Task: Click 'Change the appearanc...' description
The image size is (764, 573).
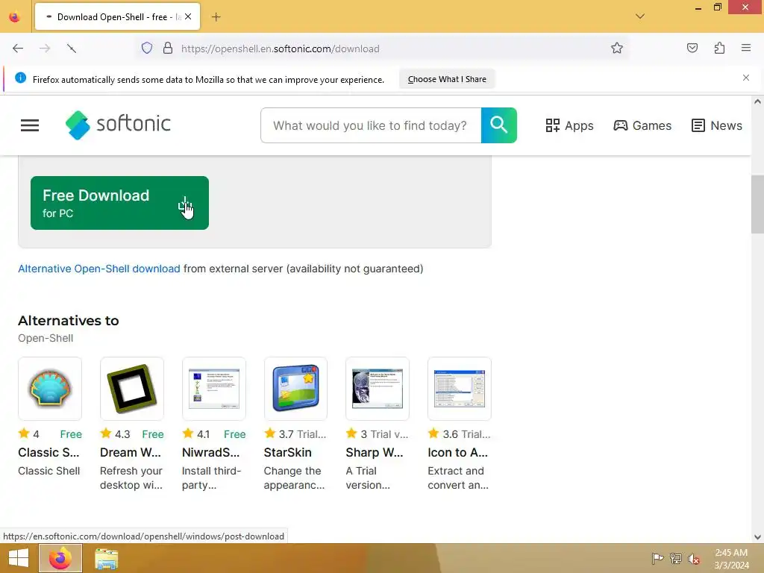Action: click(294, 478)
